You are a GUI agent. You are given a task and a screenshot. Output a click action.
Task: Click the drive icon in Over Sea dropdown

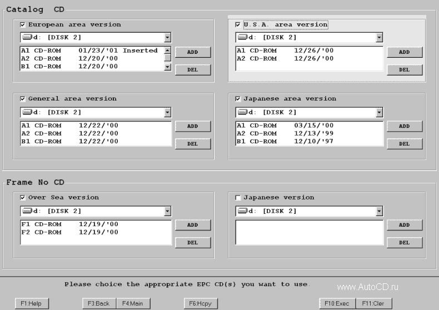26,211
